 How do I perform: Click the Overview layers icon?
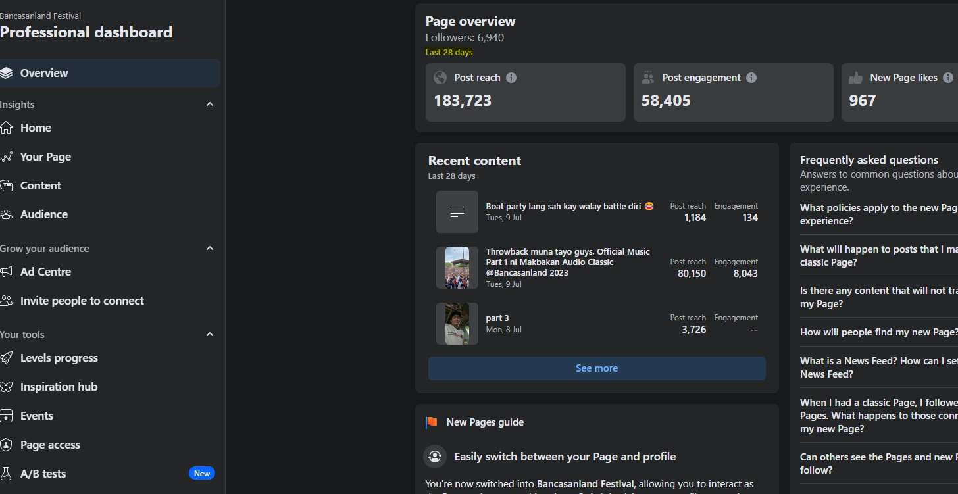(x=6, y=73)
